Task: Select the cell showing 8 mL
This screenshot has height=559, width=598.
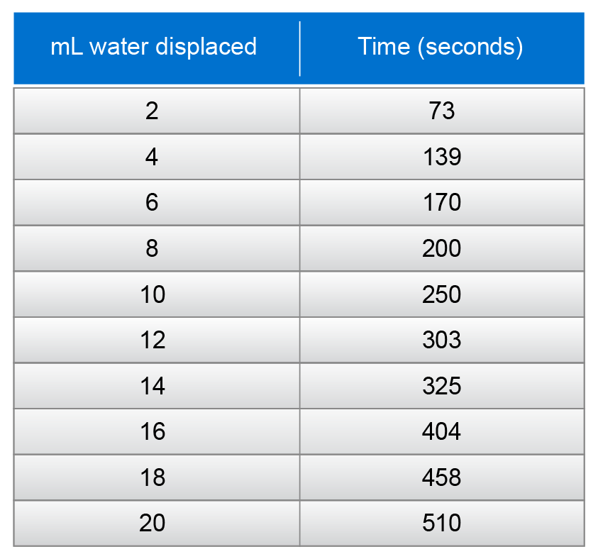Action: (153, 248)
